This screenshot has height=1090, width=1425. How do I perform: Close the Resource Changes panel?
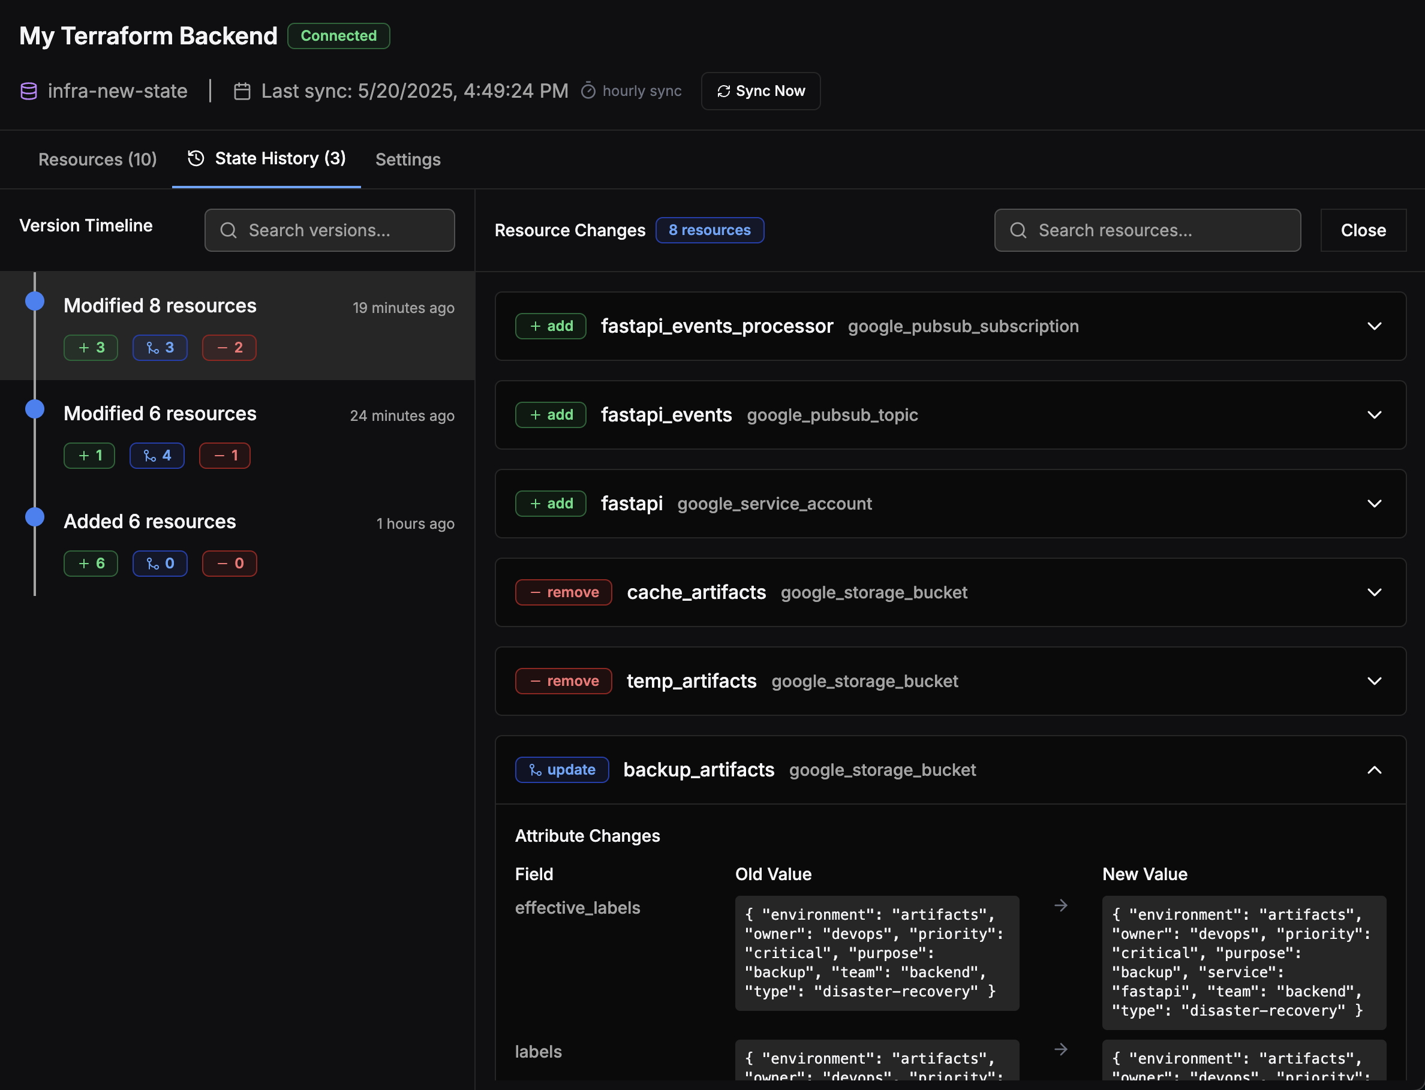(x=1363, y=230)
